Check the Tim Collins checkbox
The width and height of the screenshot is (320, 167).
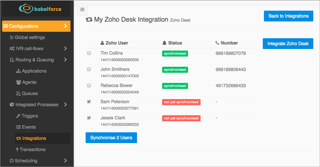[89, 53]
